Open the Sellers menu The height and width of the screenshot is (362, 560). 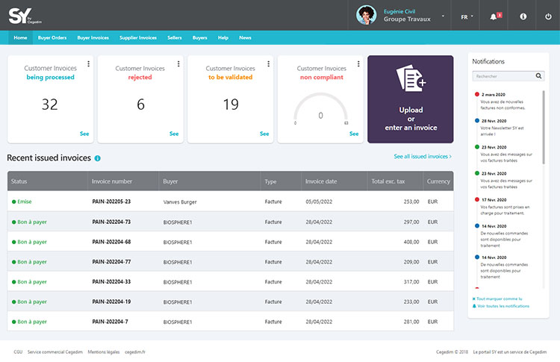click(x=174, y=37)
